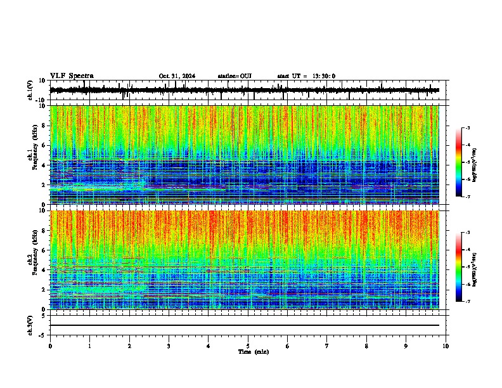502x388 pixels.
Task: Click time axis tick label '3'
Action: tap(169, 346)
